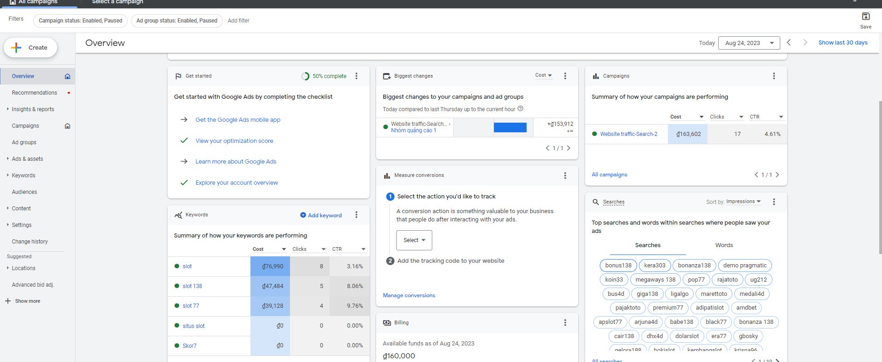Open Billing card three-dot menu
Viewport: 882px width, 362px height.
[x=565, y=323]
